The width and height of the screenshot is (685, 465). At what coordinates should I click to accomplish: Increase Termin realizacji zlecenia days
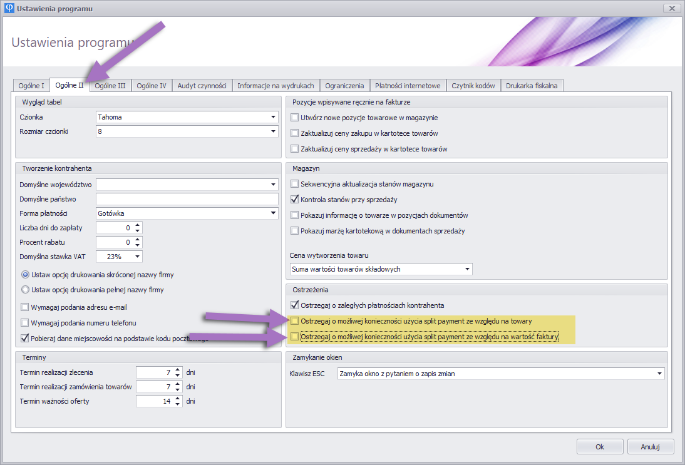(178, 369)
